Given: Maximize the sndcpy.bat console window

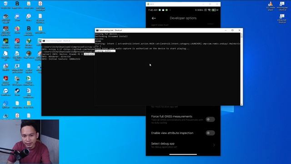Looking at the screenshot, I should click(232, 31).
